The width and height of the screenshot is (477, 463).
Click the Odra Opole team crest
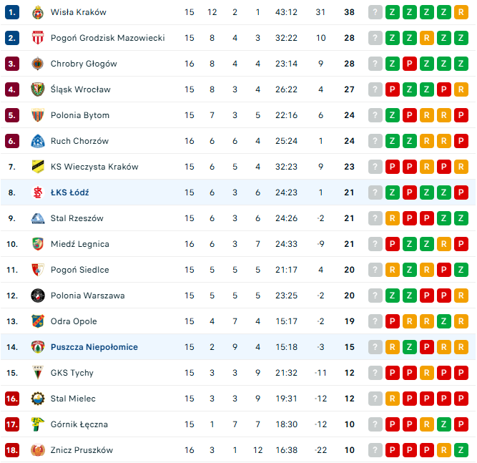(38, 321)
